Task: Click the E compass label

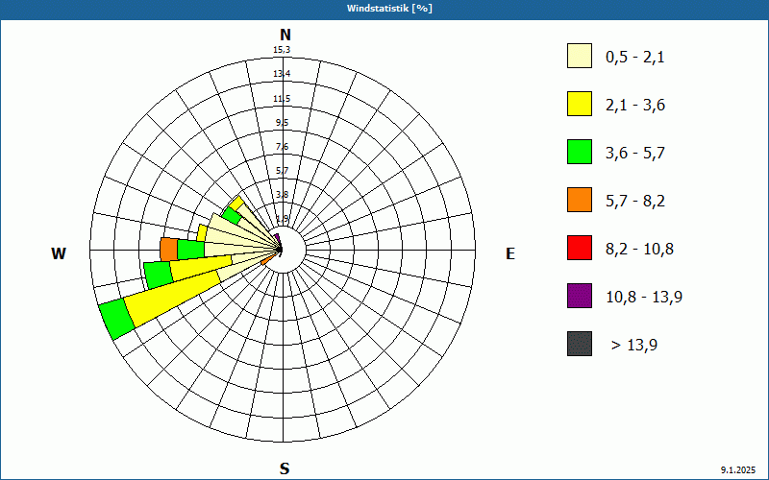Action: click(x=510, y=253)
